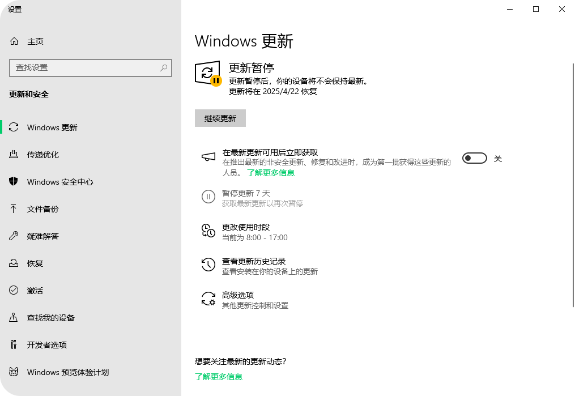Click the 更新和安全 section header
The height and width of the screenshot is (396, 575).
pyautogui.click(x=28, y=94)
